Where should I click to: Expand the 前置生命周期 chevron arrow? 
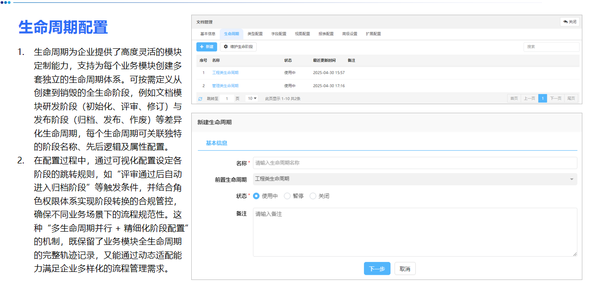pyautogui.click(x=572, y=179)
